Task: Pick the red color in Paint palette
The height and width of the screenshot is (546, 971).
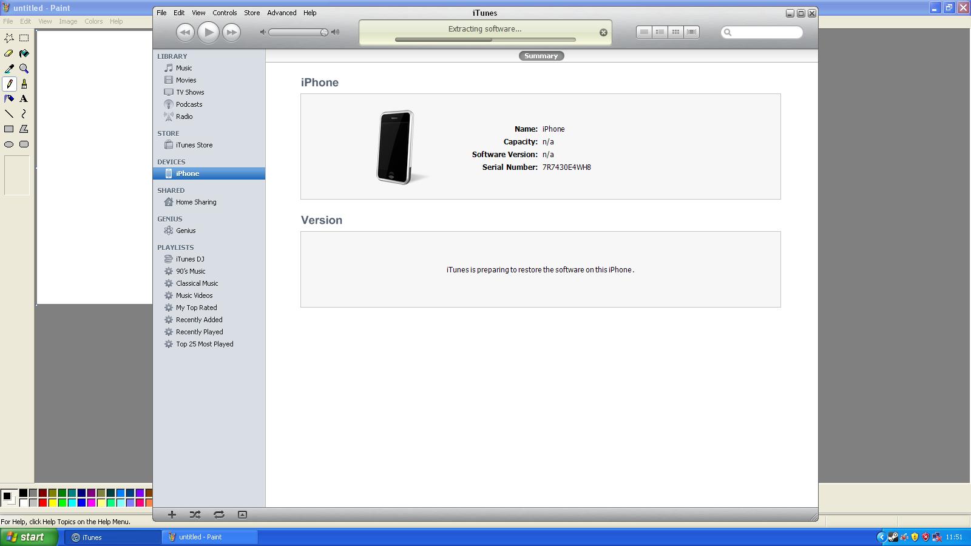Action: click(x=42, y=502)
